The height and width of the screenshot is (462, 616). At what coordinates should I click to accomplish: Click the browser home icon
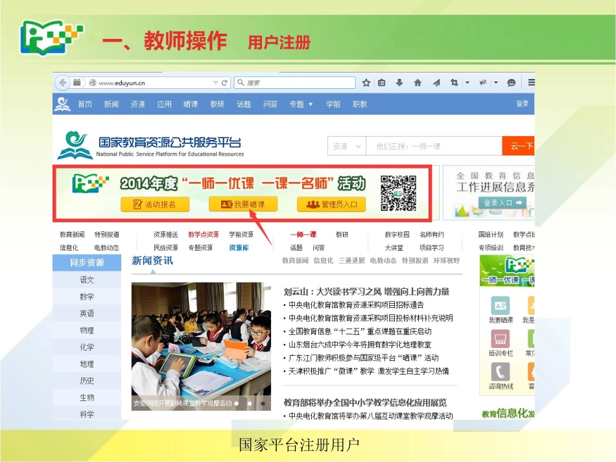(x=418, y=82)
